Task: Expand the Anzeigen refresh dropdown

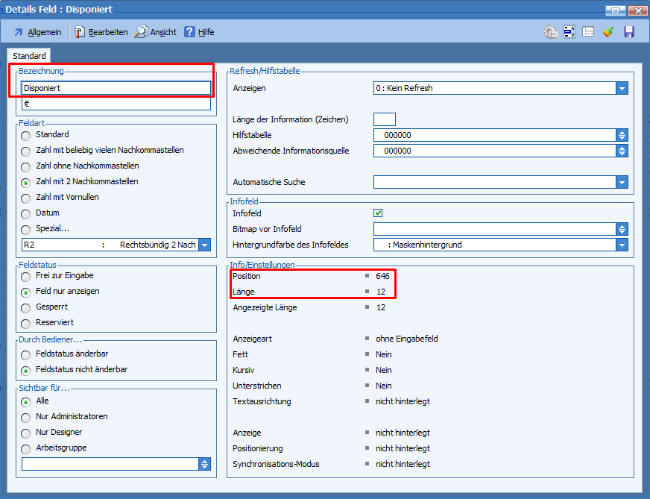Action: pyautogui.click(x=622, y=88)
